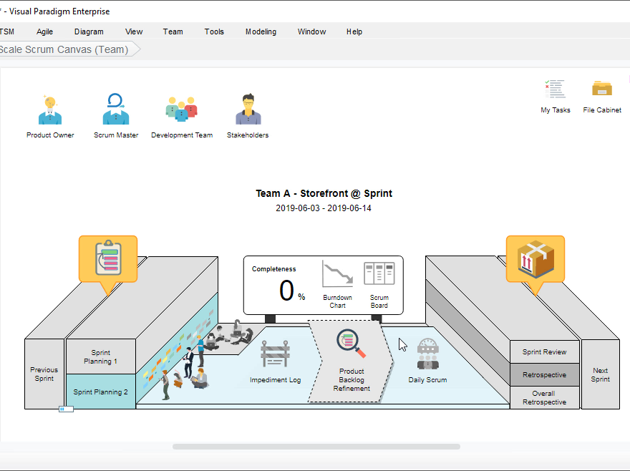
Task: Open the Retrospective panel
Action: click(x=545, y=374)
